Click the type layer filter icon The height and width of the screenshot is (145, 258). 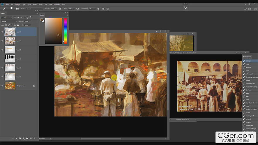pos(21,18)
